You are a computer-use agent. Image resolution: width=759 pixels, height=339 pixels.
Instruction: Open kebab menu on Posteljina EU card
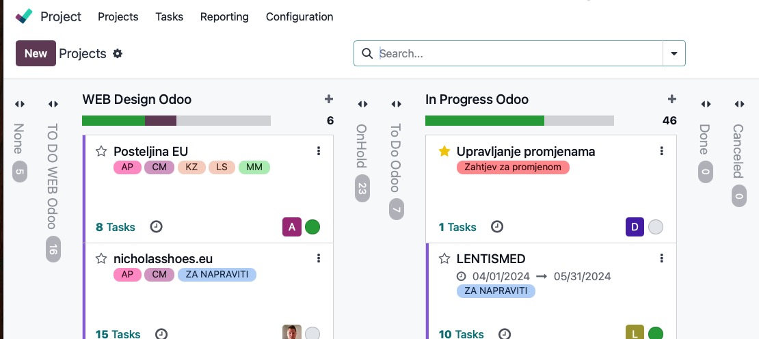(319, 151)
